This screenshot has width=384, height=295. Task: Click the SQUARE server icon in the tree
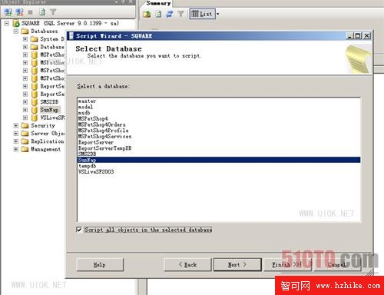click(x=16, y=23)
